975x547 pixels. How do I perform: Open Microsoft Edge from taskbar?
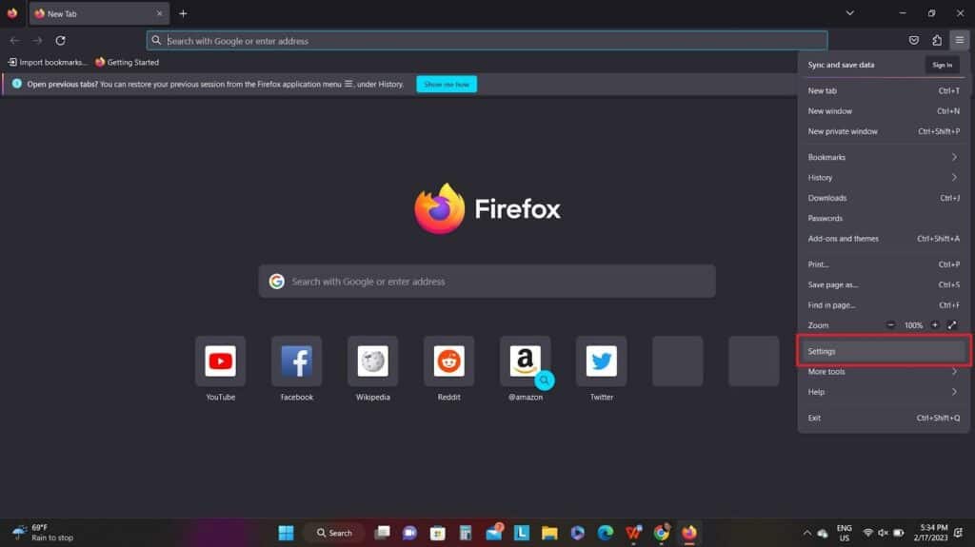pos(605,533)
